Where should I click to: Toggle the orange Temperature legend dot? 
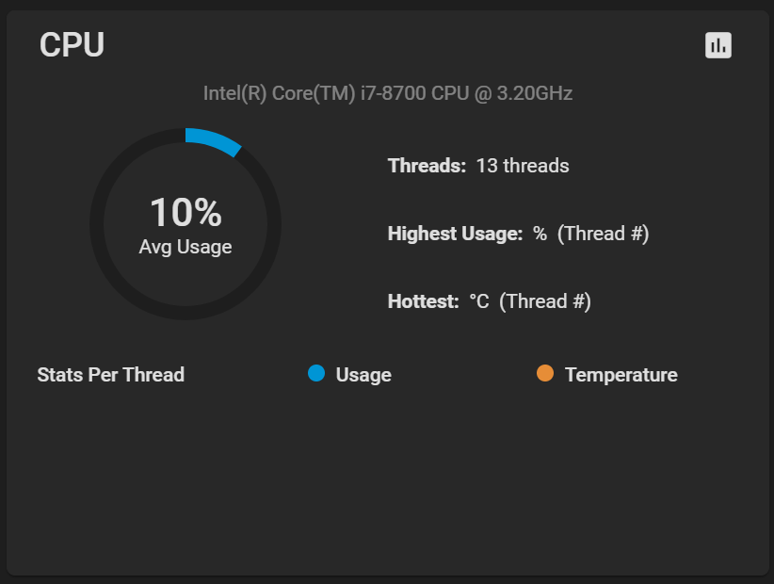coord(545,373)
